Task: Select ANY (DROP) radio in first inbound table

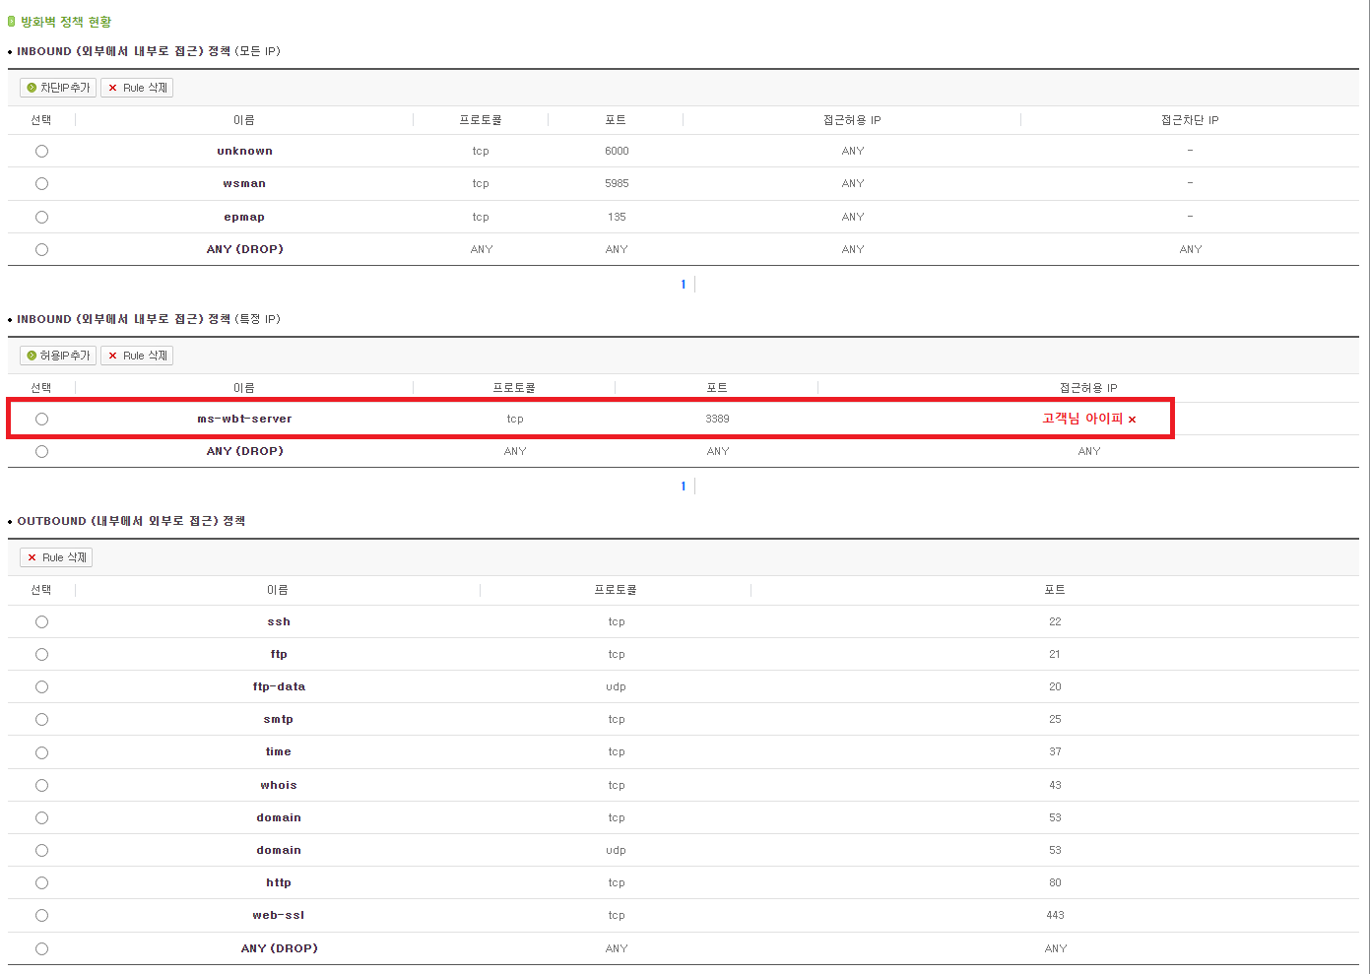Action: (x=41, y=249)
